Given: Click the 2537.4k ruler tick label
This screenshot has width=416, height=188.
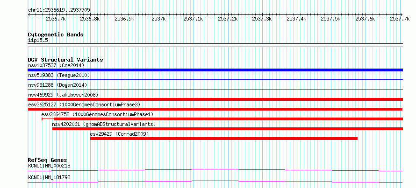Looking at the screenshot, I should click(297, 19).
